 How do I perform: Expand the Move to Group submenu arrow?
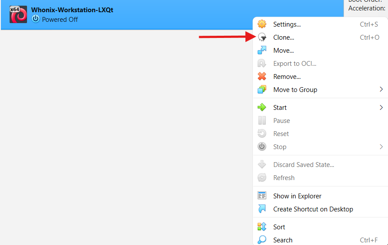pyautogui.click(x=381, y=90)
